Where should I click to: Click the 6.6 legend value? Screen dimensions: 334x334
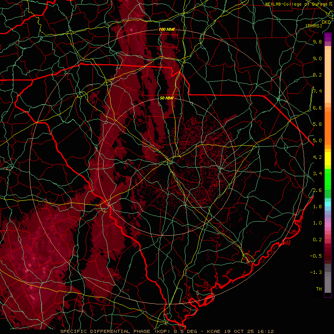[317, 108]
